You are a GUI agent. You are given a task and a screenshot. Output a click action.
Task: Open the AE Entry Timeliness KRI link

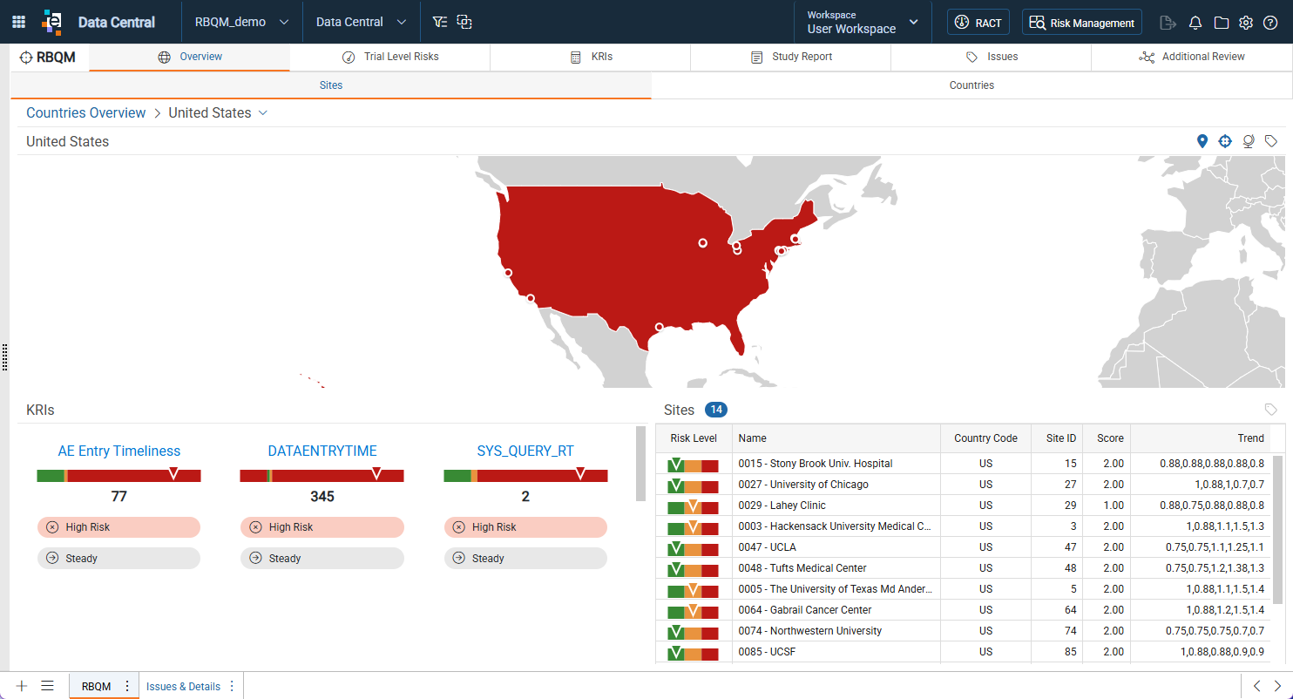(119, 451)
